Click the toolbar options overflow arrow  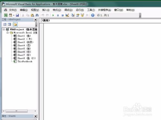pyautogui.click(x=140, y=15)
